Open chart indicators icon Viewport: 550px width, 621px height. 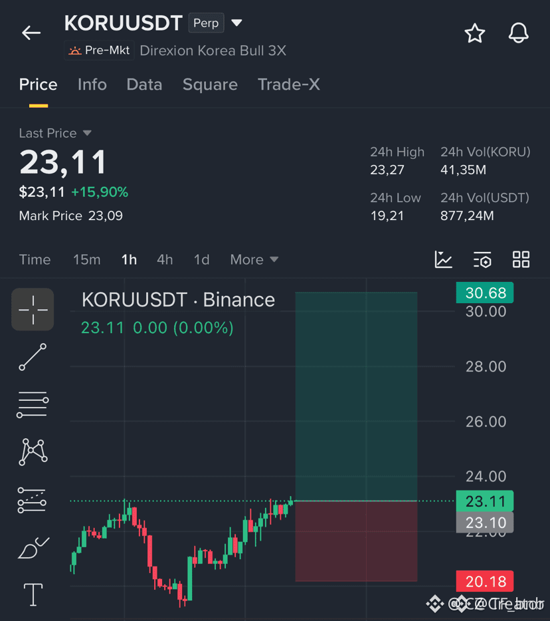point(443,259)
